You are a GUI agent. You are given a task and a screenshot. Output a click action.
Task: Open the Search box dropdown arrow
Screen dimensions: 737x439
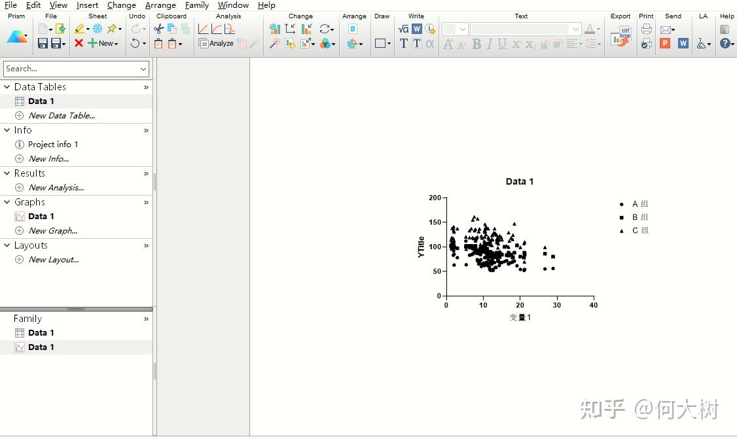tap(143, 69)
